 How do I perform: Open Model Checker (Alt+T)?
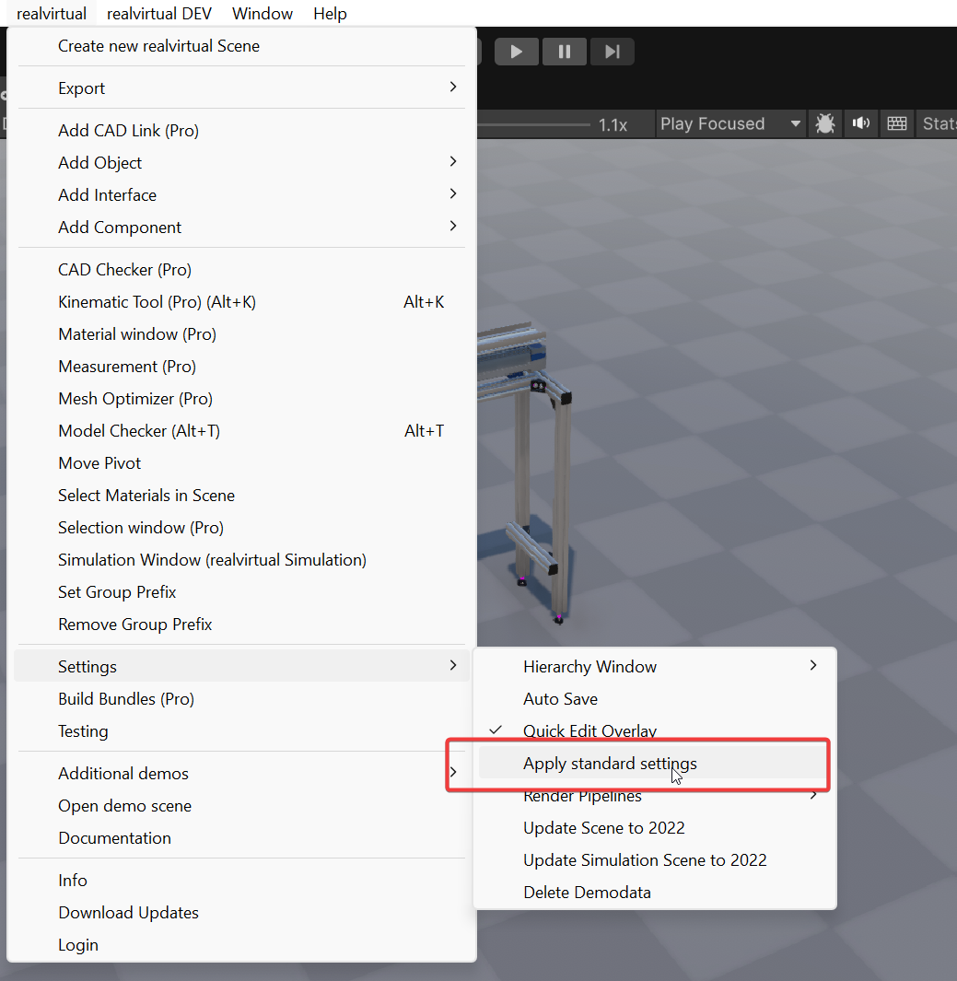241,430
